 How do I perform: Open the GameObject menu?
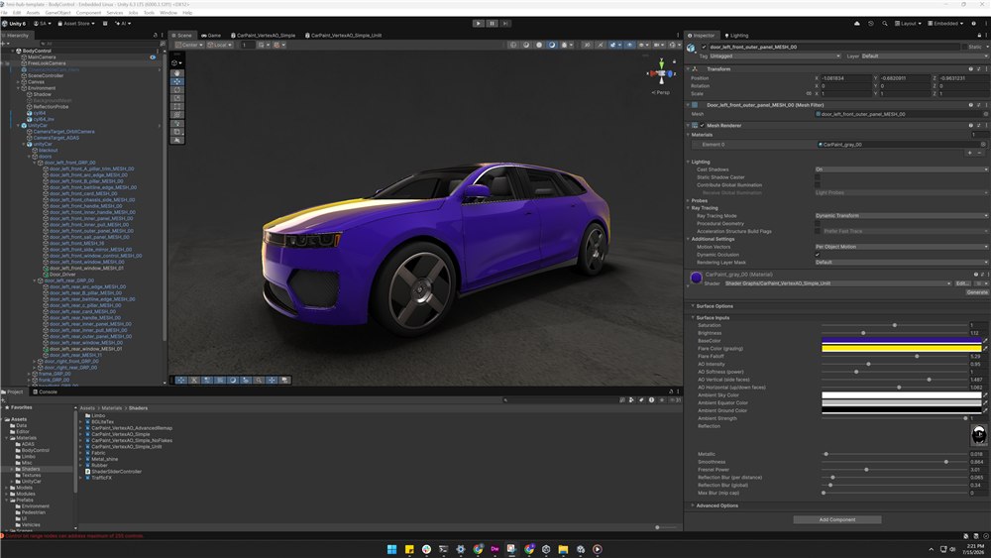tap(57, 13)
